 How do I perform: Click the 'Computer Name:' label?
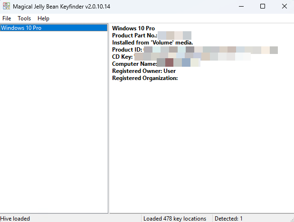pyautogui.click(x=134, y=64)
